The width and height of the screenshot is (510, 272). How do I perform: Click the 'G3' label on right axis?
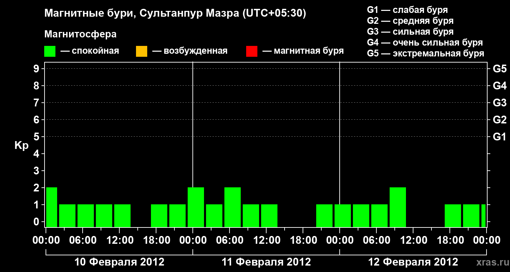click(500, 103)
